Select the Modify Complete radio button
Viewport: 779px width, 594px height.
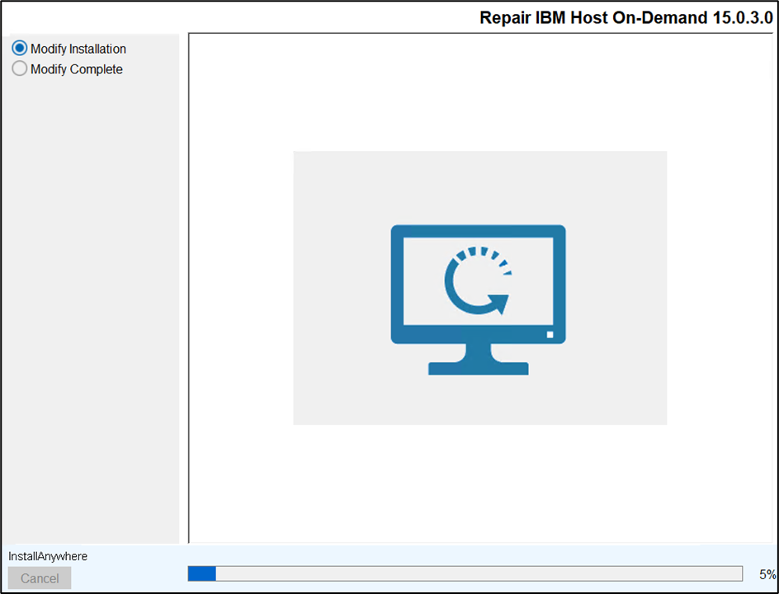[20, 69]
